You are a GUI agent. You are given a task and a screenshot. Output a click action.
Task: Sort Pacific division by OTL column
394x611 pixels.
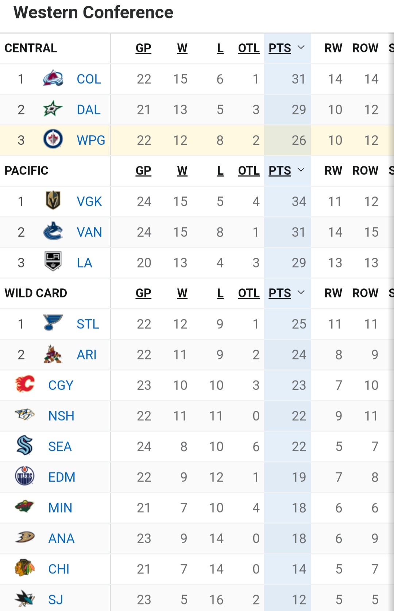point(249,171)
